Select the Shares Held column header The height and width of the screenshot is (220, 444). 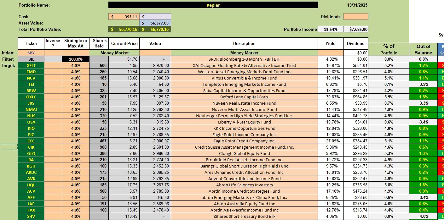pos(99,43)
